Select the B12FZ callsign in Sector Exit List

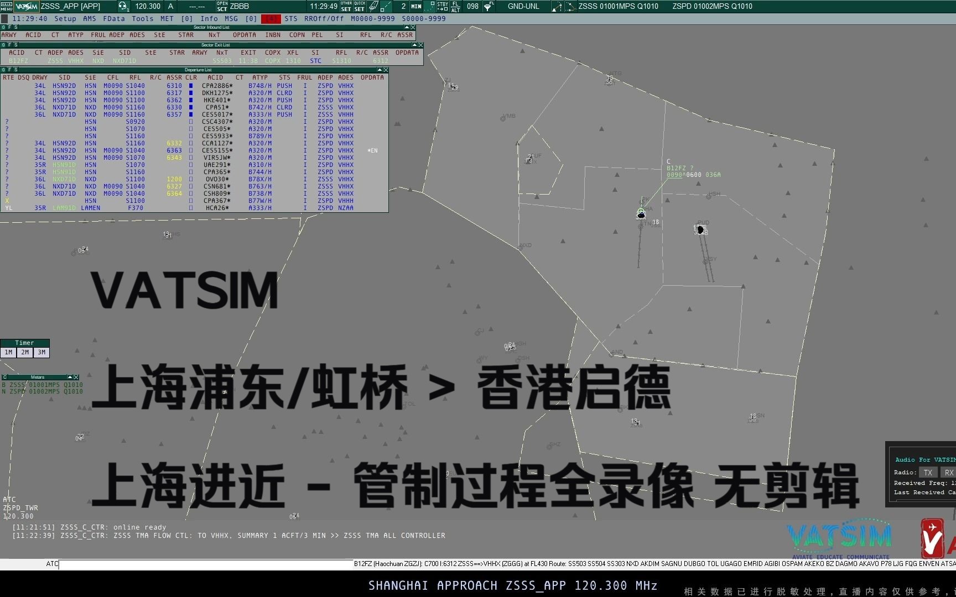(x=18, y=61)
